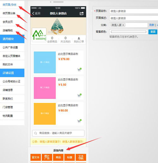Image resolution: width=158 pixels, height=163 pixels.
Task: Click the pink second product image
Action: 45,88
